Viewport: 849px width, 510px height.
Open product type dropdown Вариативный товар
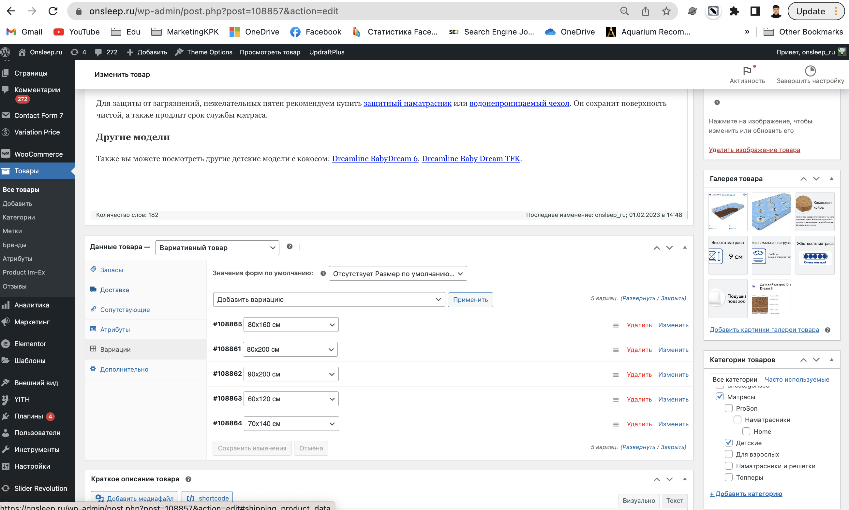[217, 248]
